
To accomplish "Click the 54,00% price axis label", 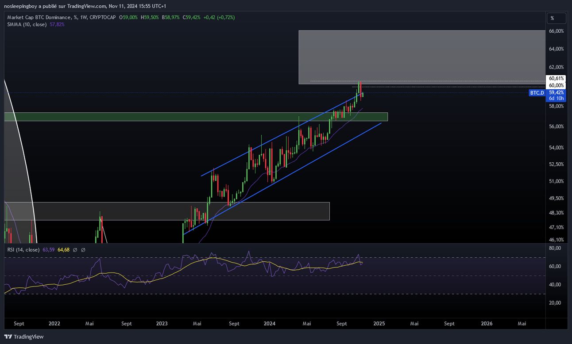I will (556, 148).
